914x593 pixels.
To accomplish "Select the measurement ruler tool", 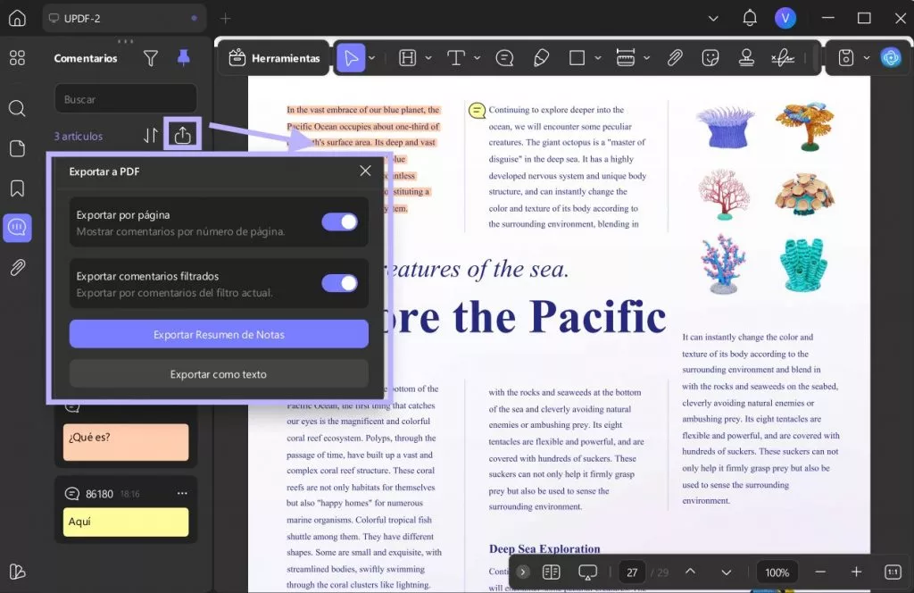I will coord(626,58).
